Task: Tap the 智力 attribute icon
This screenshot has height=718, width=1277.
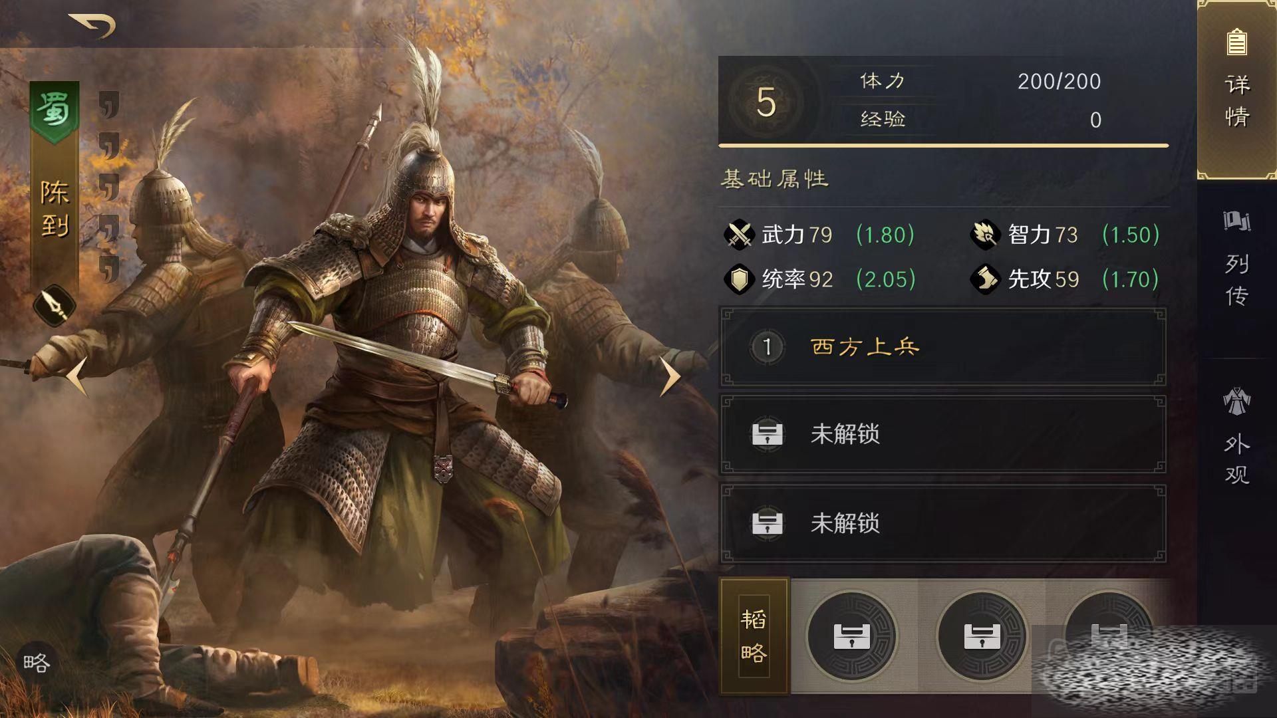Action: pos(985,234)
